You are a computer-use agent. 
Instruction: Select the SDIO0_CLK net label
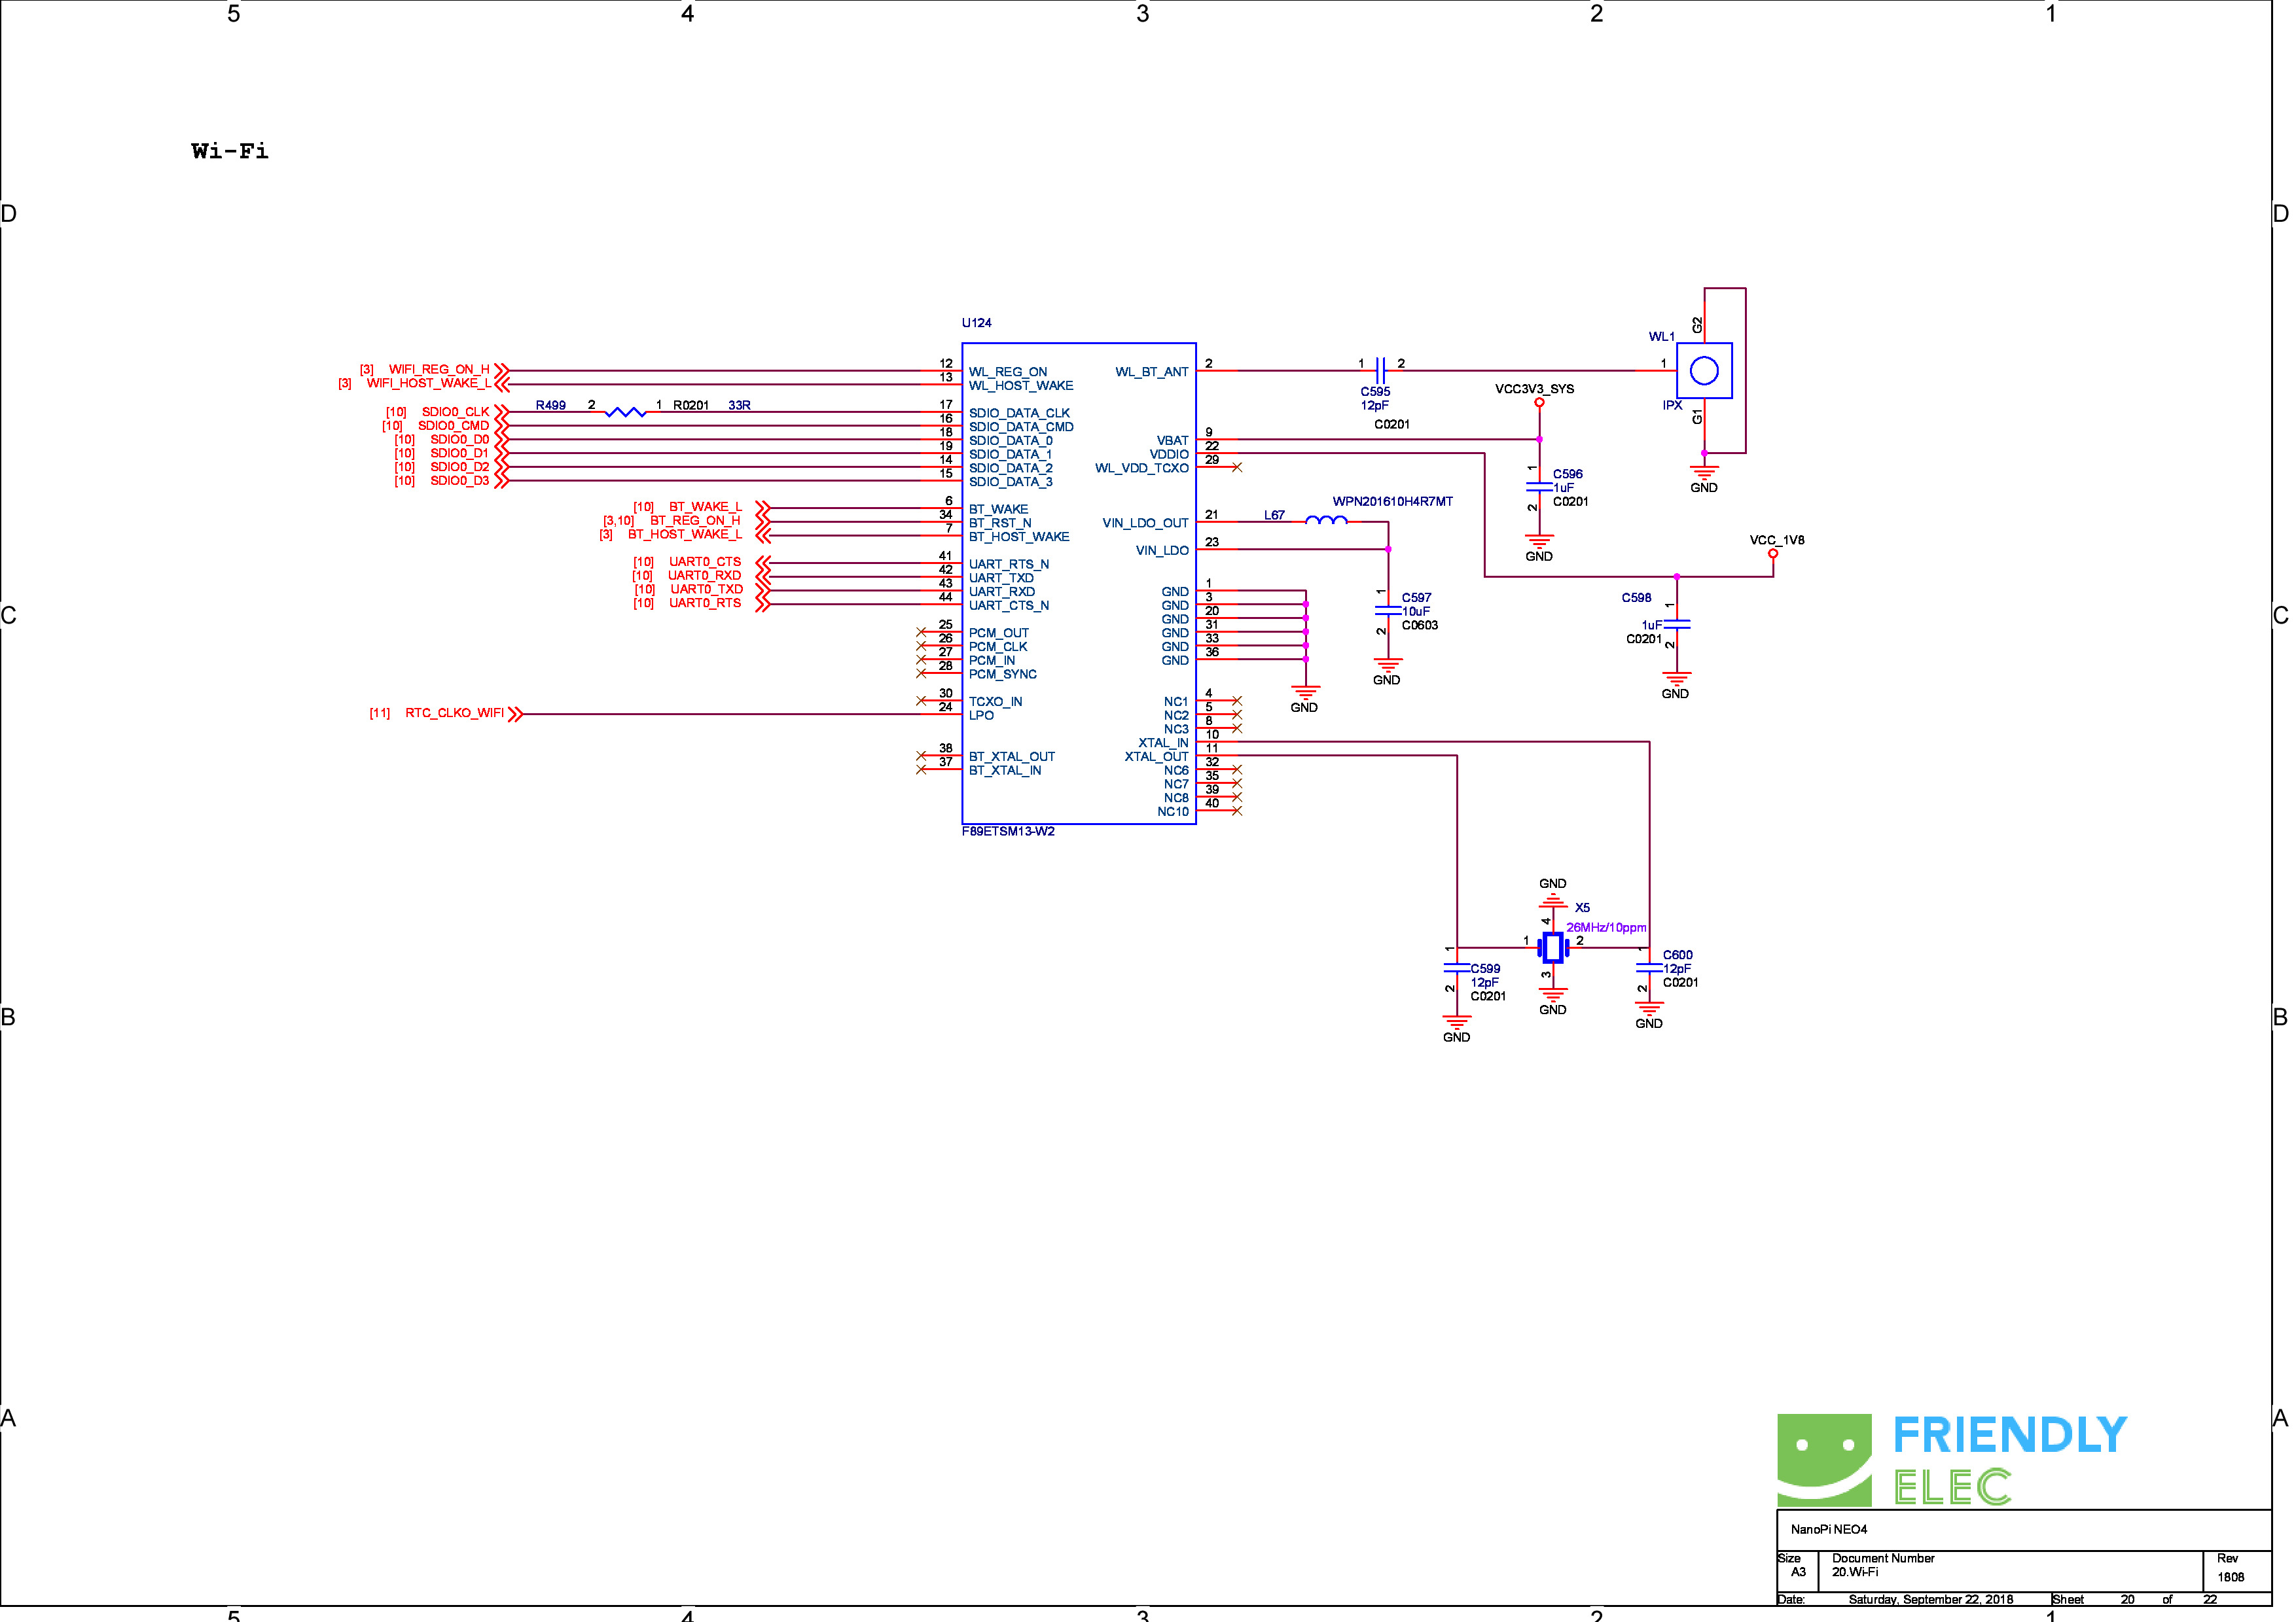455,412
